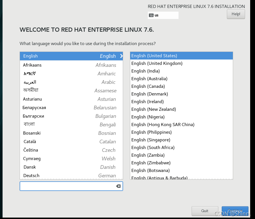Select English (United States) locale
This screenshot has width=255, height=219.
(x=181, y=56)
